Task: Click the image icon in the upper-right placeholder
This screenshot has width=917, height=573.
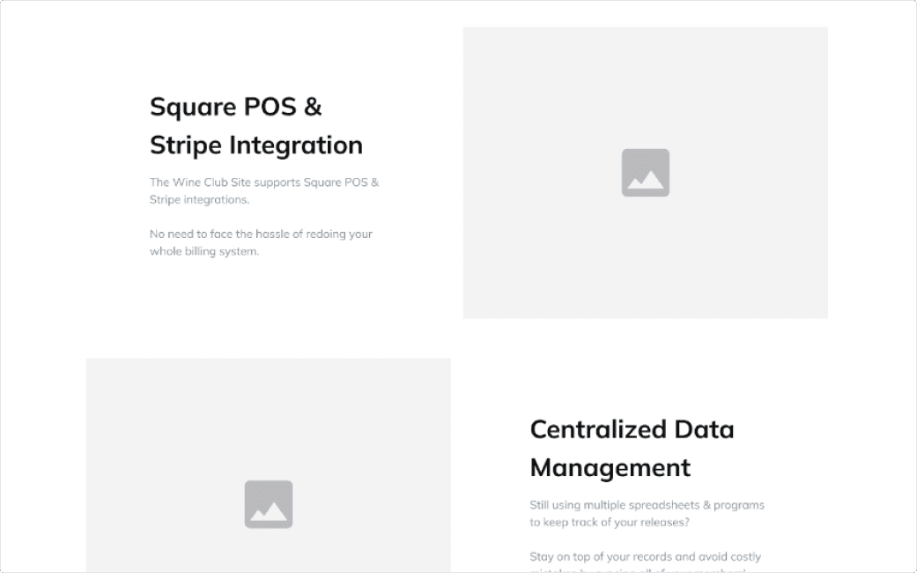Action: click(645, 172)
